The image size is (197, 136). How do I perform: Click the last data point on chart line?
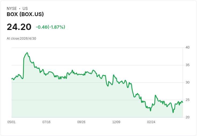pos(183,103)
